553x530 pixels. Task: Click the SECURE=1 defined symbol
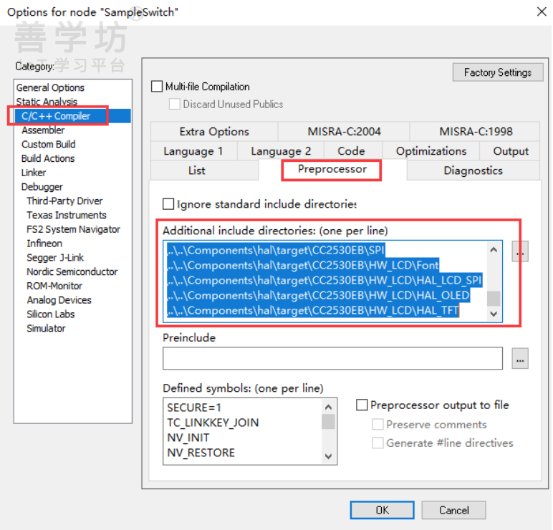(x=194, y=408)
